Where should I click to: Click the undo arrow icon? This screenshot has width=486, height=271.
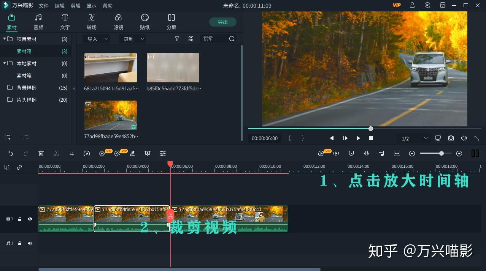[11, 153]
